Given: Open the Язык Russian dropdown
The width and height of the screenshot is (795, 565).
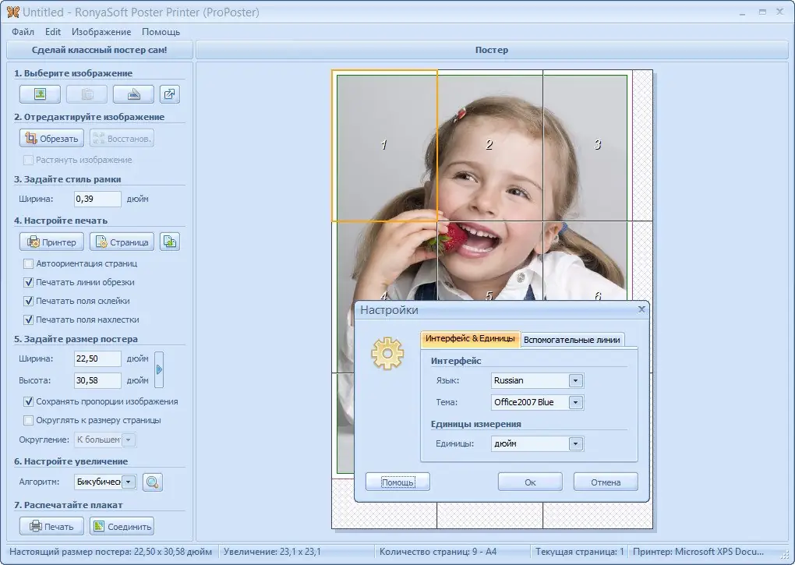Looking at the screenshot, I should click(575, 380).
